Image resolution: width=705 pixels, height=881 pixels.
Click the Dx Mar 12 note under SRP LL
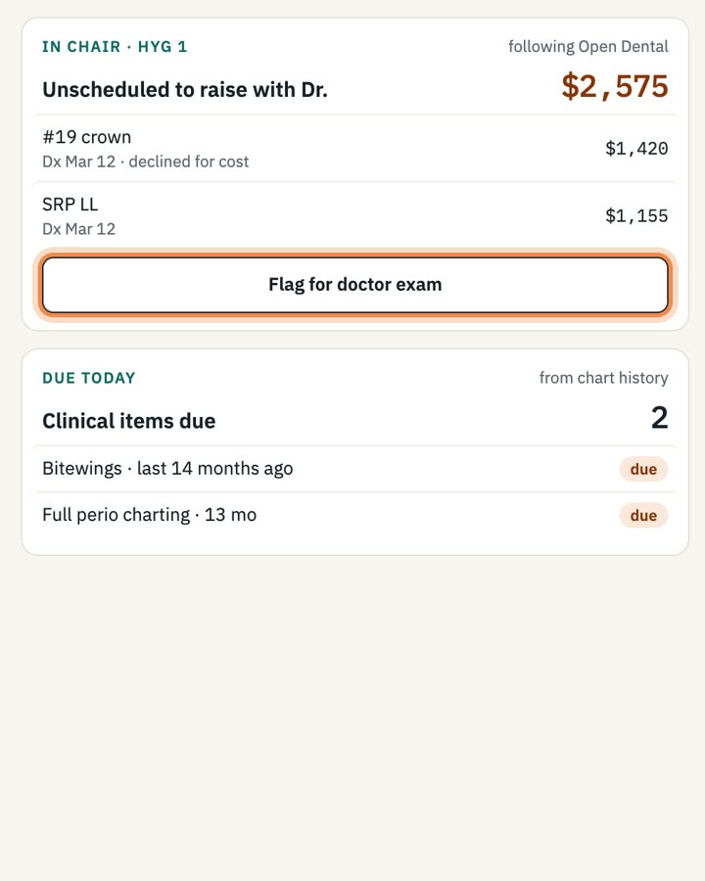(78, 229)
